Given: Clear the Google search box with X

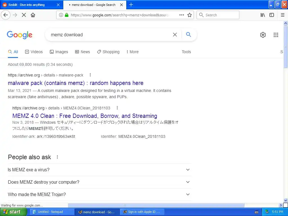Looking at the screenshot, I should point(175,35).
